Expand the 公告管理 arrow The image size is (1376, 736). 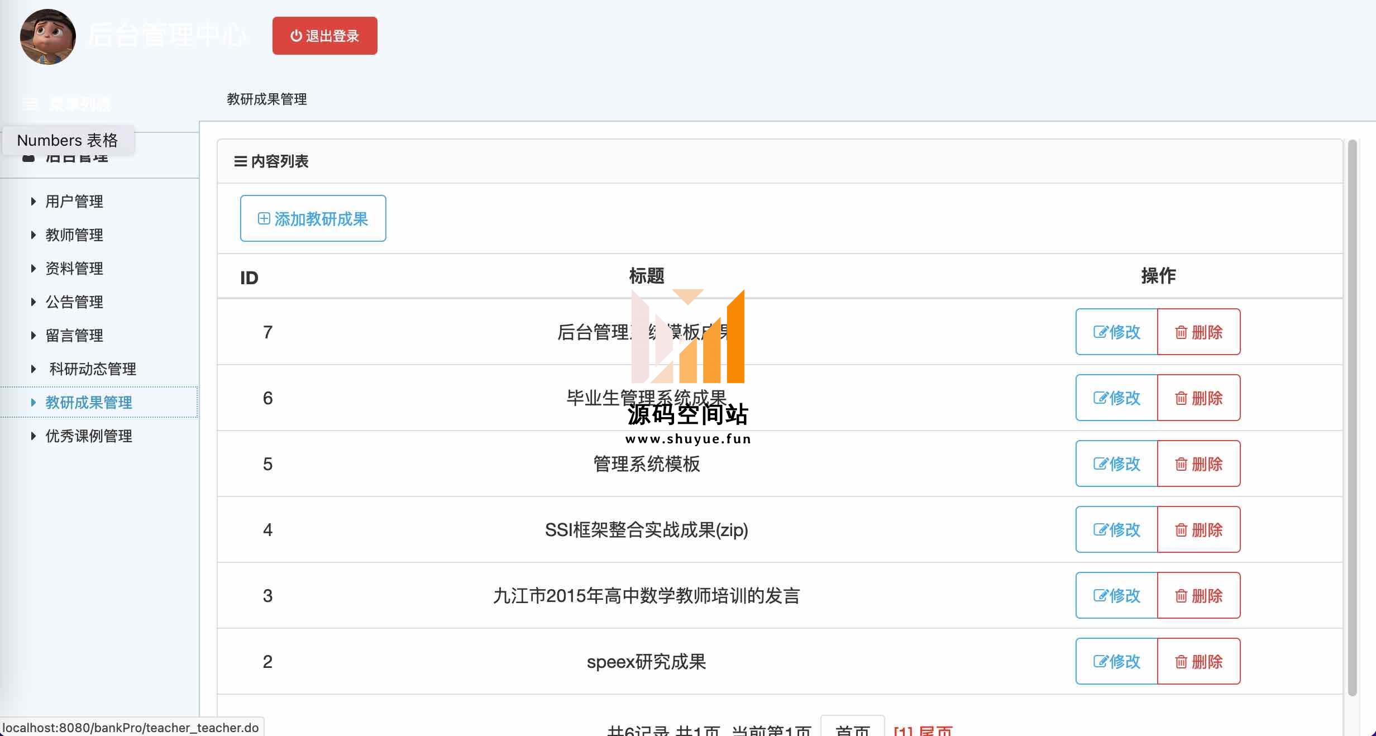(34, 302)
